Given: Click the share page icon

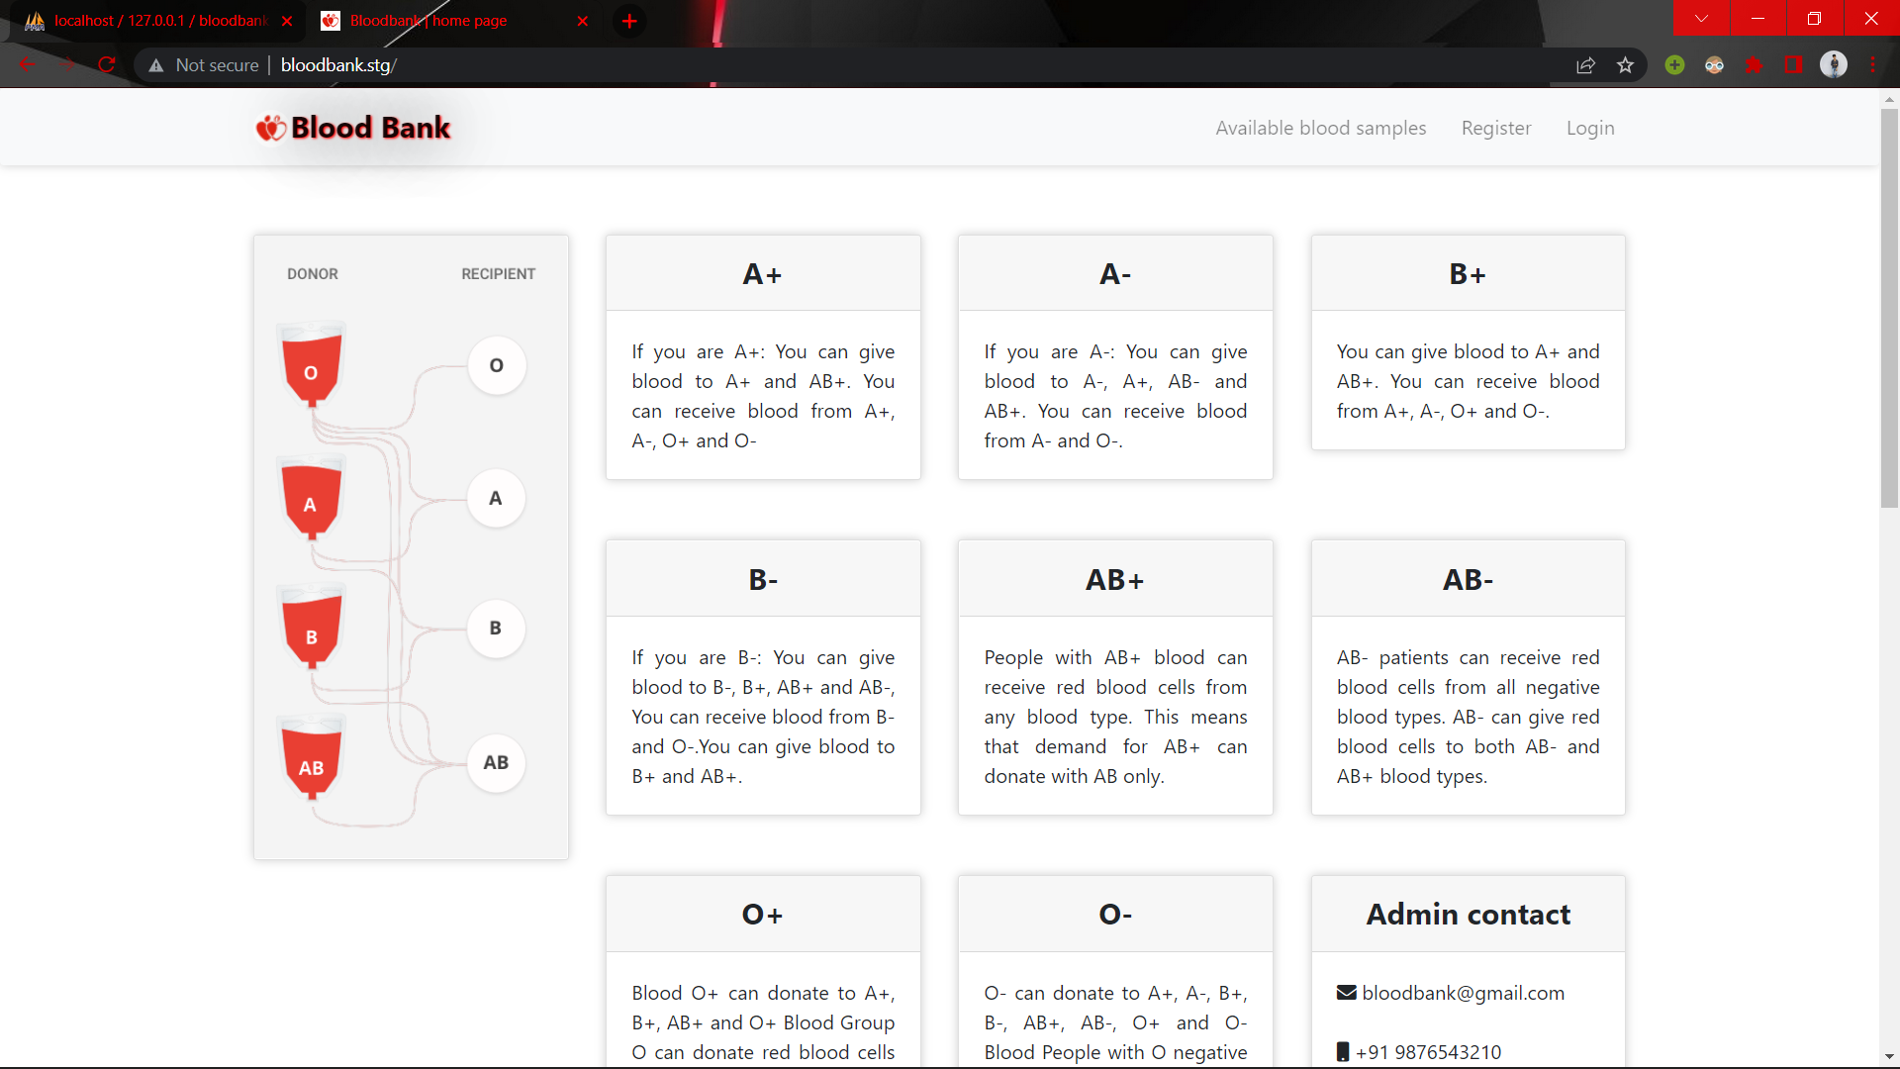Looking at the screenshot, I should click(x=1585, y=65).
